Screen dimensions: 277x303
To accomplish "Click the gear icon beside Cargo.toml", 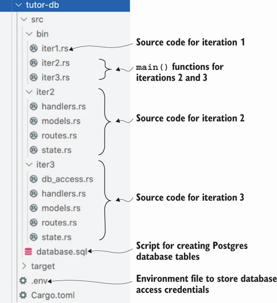I will (23, 295).
